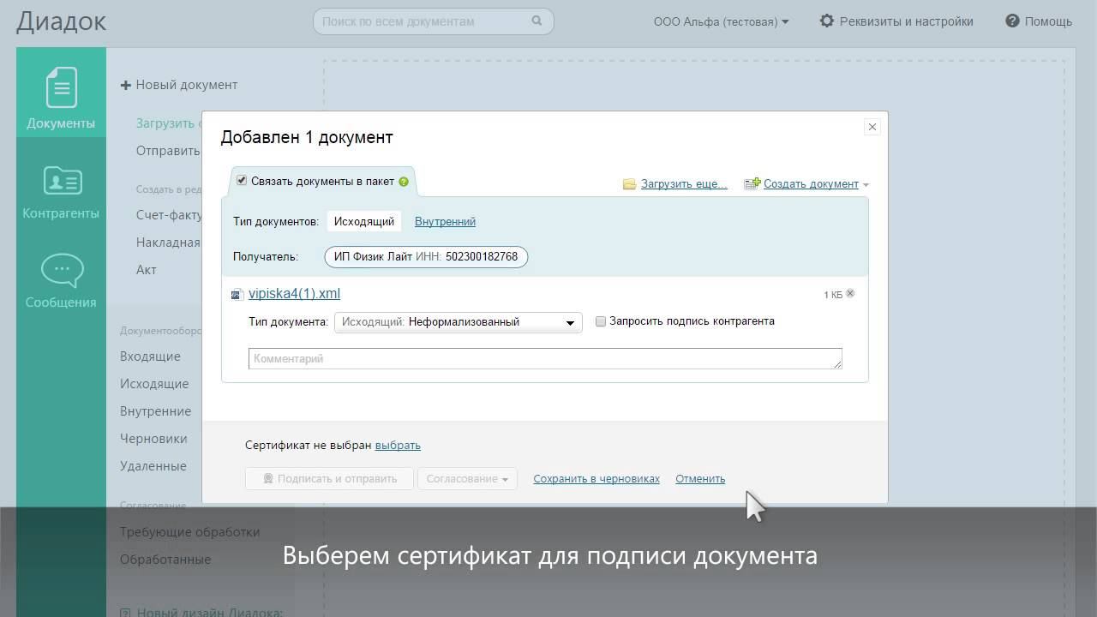
Task: Open Входящие in the sidebar
Action: (150, 356)
